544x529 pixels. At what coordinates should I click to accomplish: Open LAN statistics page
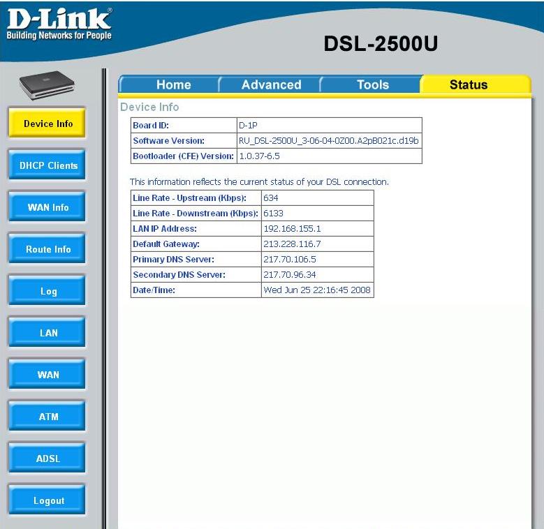(47, 333)
